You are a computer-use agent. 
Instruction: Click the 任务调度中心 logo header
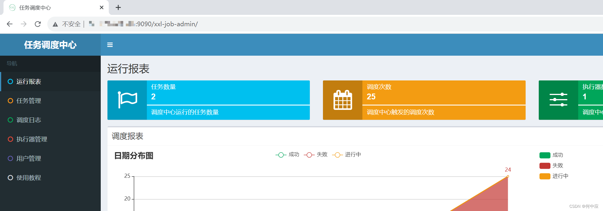click(50, 45)
